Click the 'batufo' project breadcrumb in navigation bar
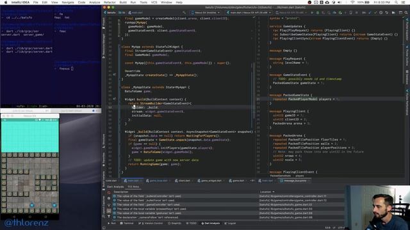The width and height of the screenshot is (410, 230). pyautogui.click(x=110, y=13)
